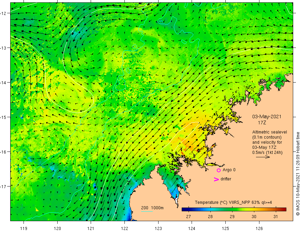Click the "200 1000m" depth contour label
This screenshot has height=231, width=300.
click(x=152, y=208)
